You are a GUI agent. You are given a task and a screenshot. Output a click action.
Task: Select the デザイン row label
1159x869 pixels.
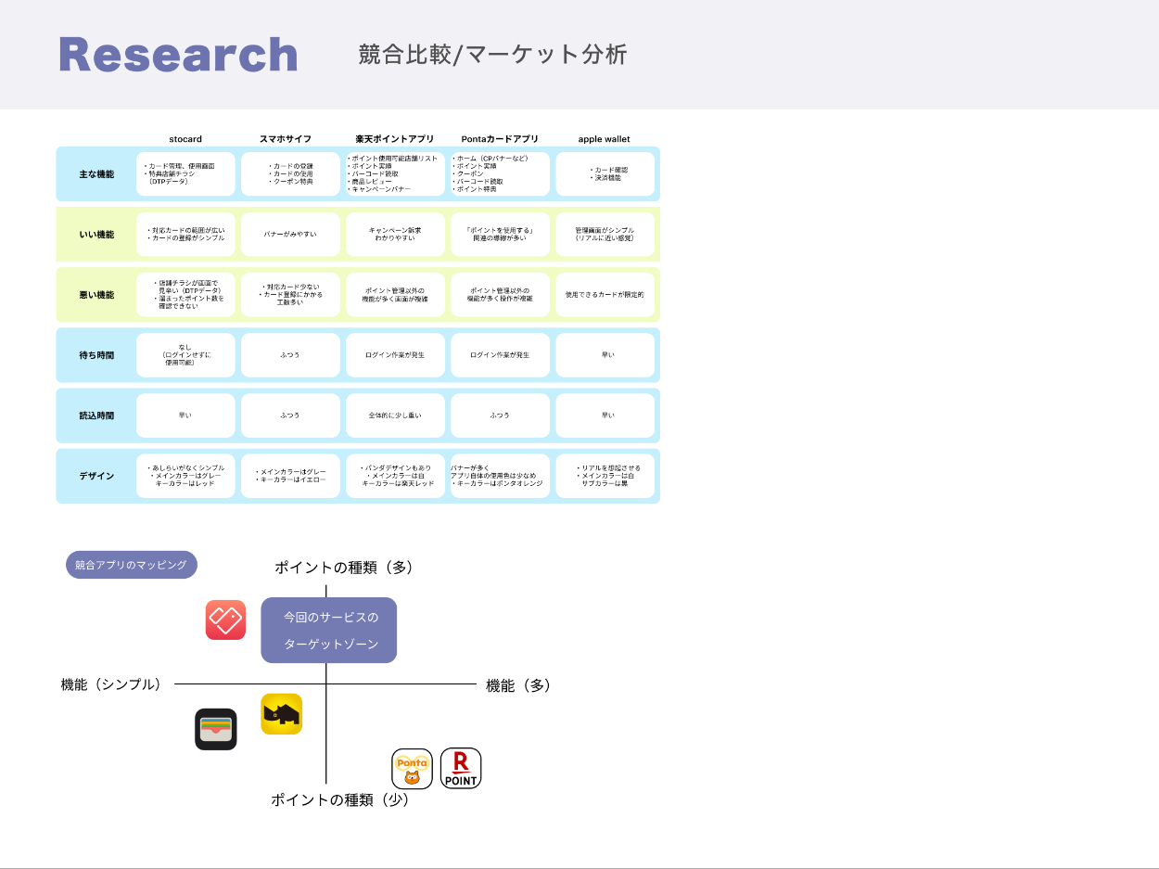tap(96, 476)
